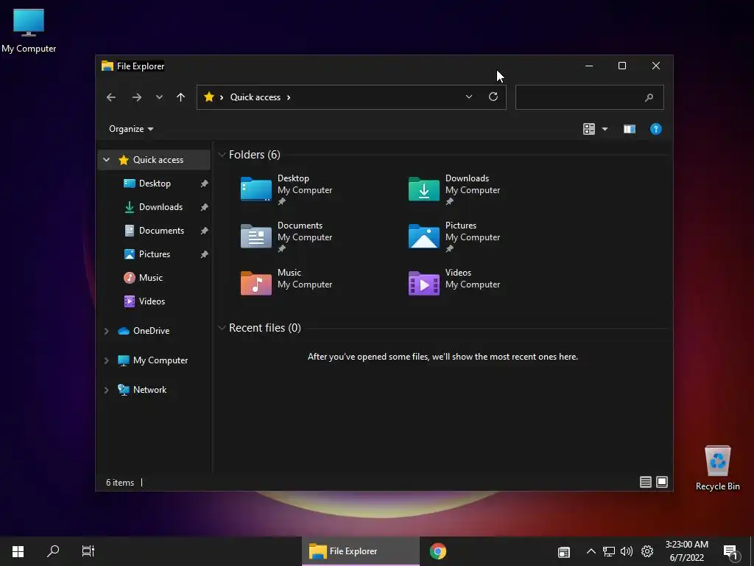Viewport: 754px width, 566px height.
Task: Switch to details view in status bar
Action: pyautogui.click(x=645, y=482)
